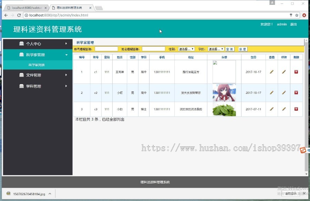Switch to localhost:8080/webtoc browser tab
This screenshot has width=310, height=201.
coord(26,8)
